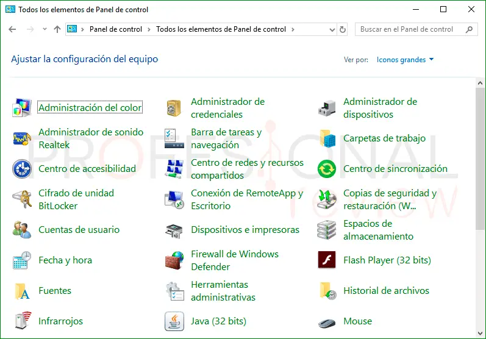Open Carpetas de trabajo link
486x339 pixels.
point(384,138)
